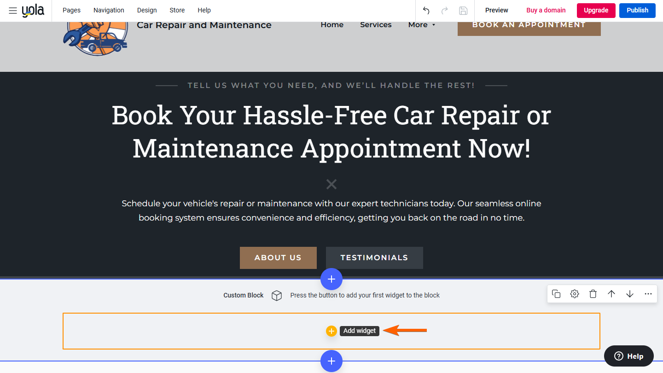The width and height of the screenshot is (663, 373).
Task: Open the Pages menu
Action: (71, 10)
